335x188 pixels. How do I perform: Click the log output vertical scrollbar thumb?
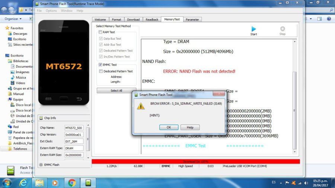295,110
